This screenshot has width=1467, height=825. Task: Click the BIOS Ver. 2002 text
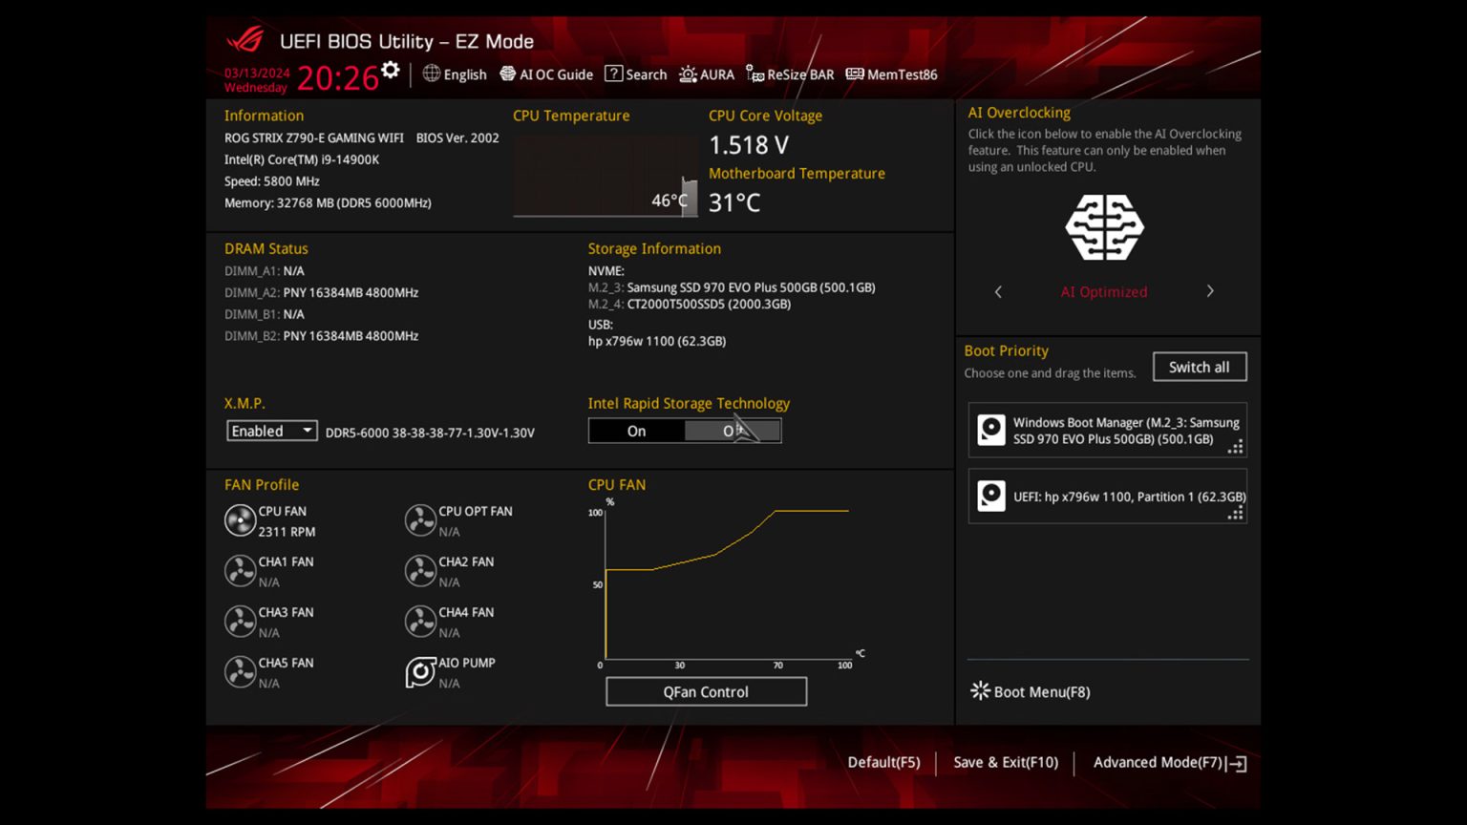[457, 137]
